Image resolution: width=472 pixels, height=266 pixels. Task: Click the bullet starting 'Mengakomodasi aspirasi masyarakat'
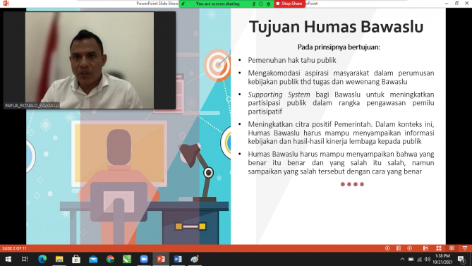[341, 78]
